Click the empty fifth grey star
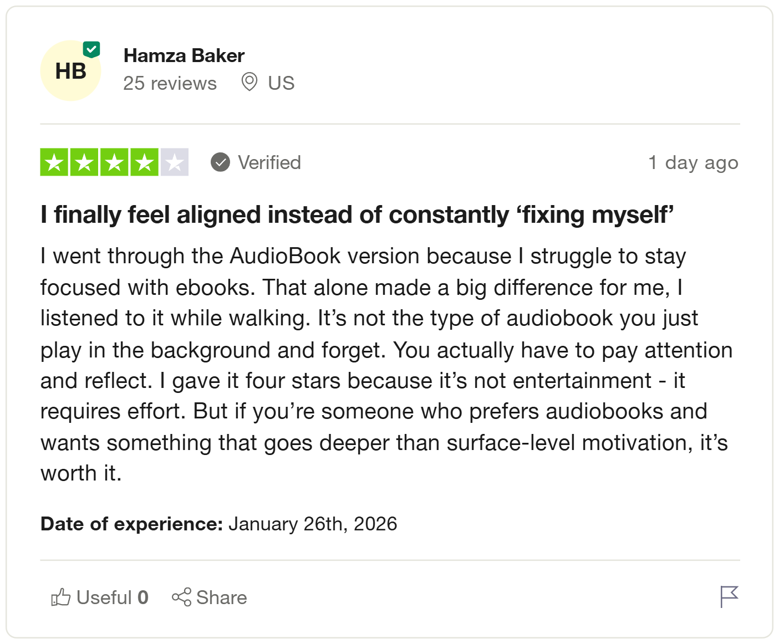The height and width of the screenshot is (644, 779). point(175,162)
